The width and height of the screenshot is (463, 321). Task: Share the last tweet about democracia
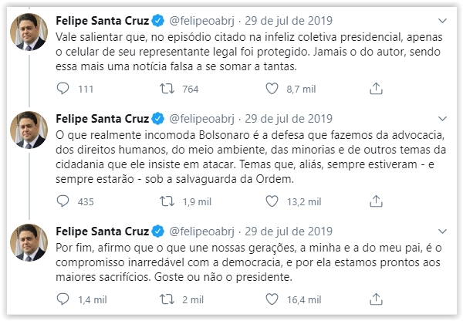[x=375, y=298]
